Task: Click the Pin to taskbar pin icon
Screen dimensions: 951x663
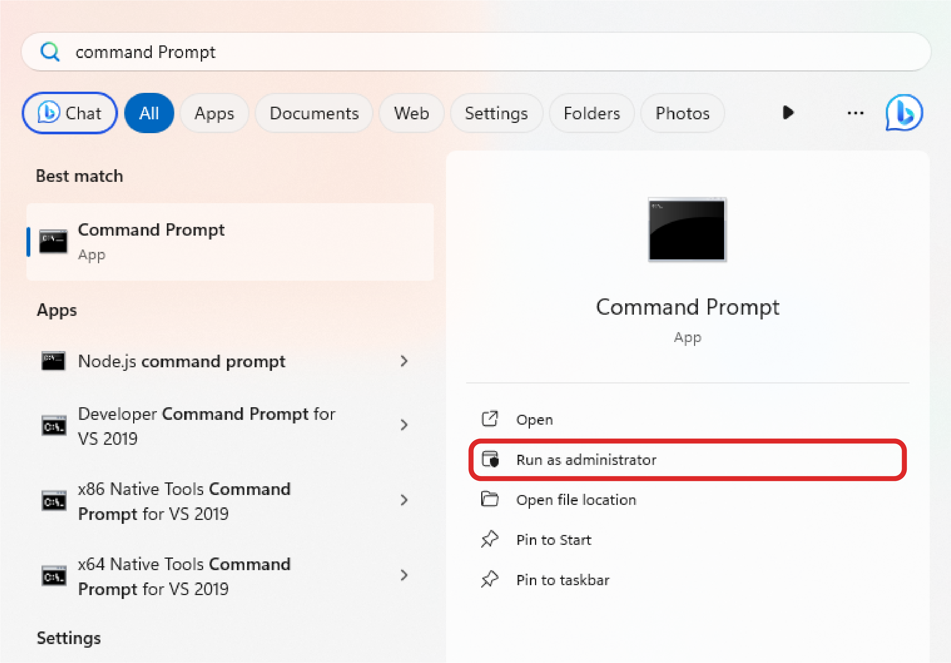Action: pyautogui.click(x=490, y=579)
